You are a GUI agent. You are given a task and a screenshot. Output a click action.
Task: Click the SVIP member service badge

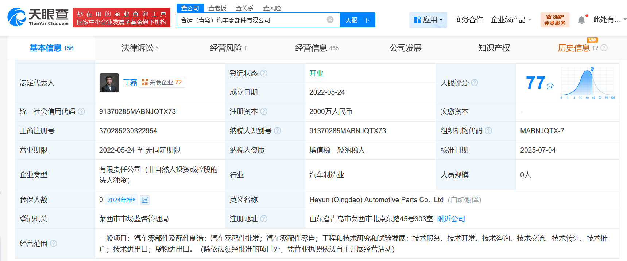click(x=554, y=20)
